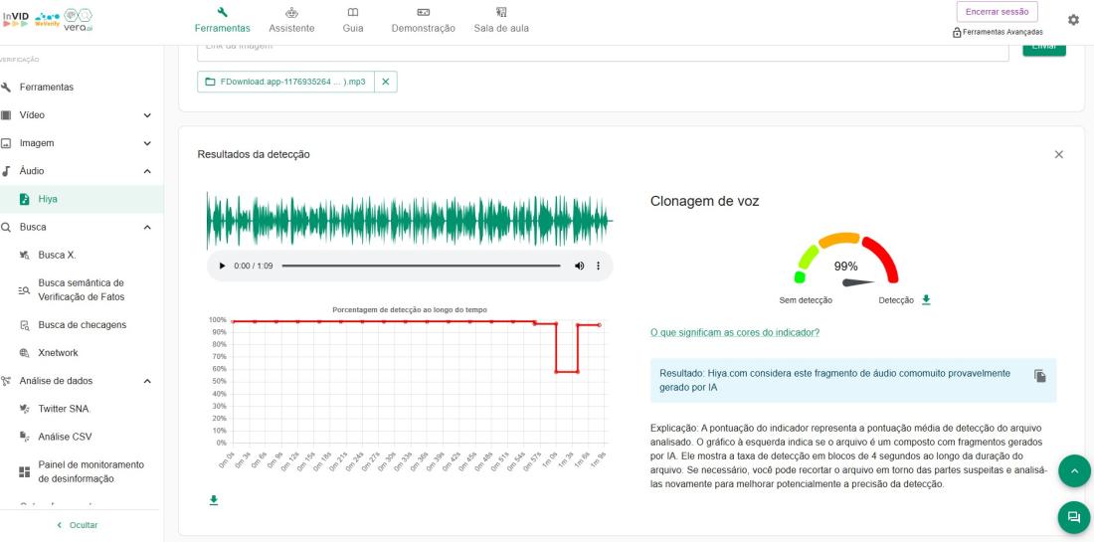Expand the Vídeo section chevron
1094x542 pixels.
(x=147, y=115)
